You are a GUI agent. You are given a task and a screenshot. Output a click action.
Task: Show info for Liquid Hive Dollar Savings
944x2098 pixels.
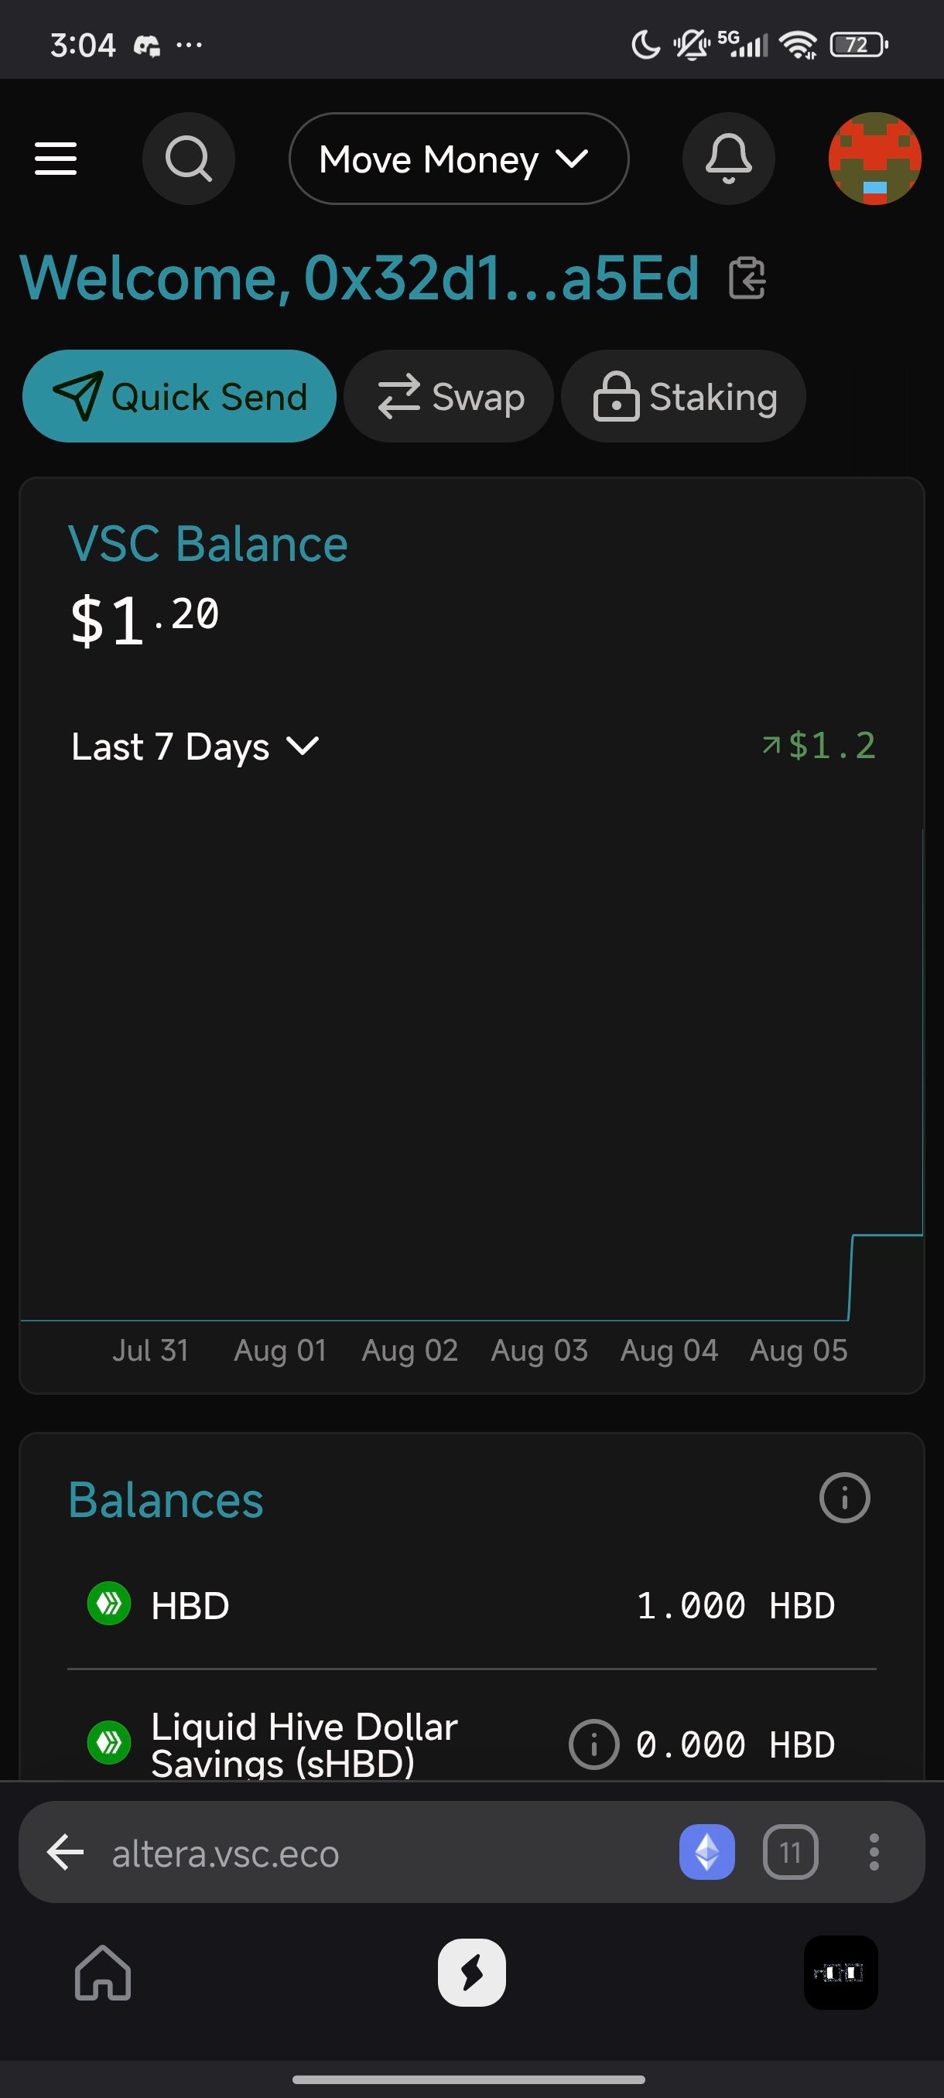click(x=593, y=1744)
